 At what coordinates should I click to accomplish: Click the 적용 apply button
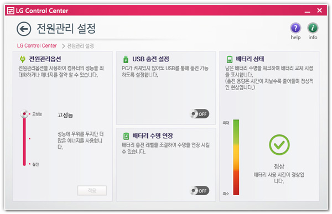click(x=92, y=191)
